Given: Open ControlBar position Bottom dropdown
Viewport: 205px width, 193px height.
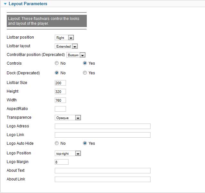Looking at the screenshot, I should pos(76,55).
